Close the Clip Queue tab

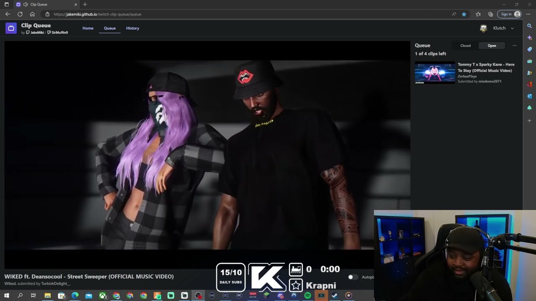76,4
